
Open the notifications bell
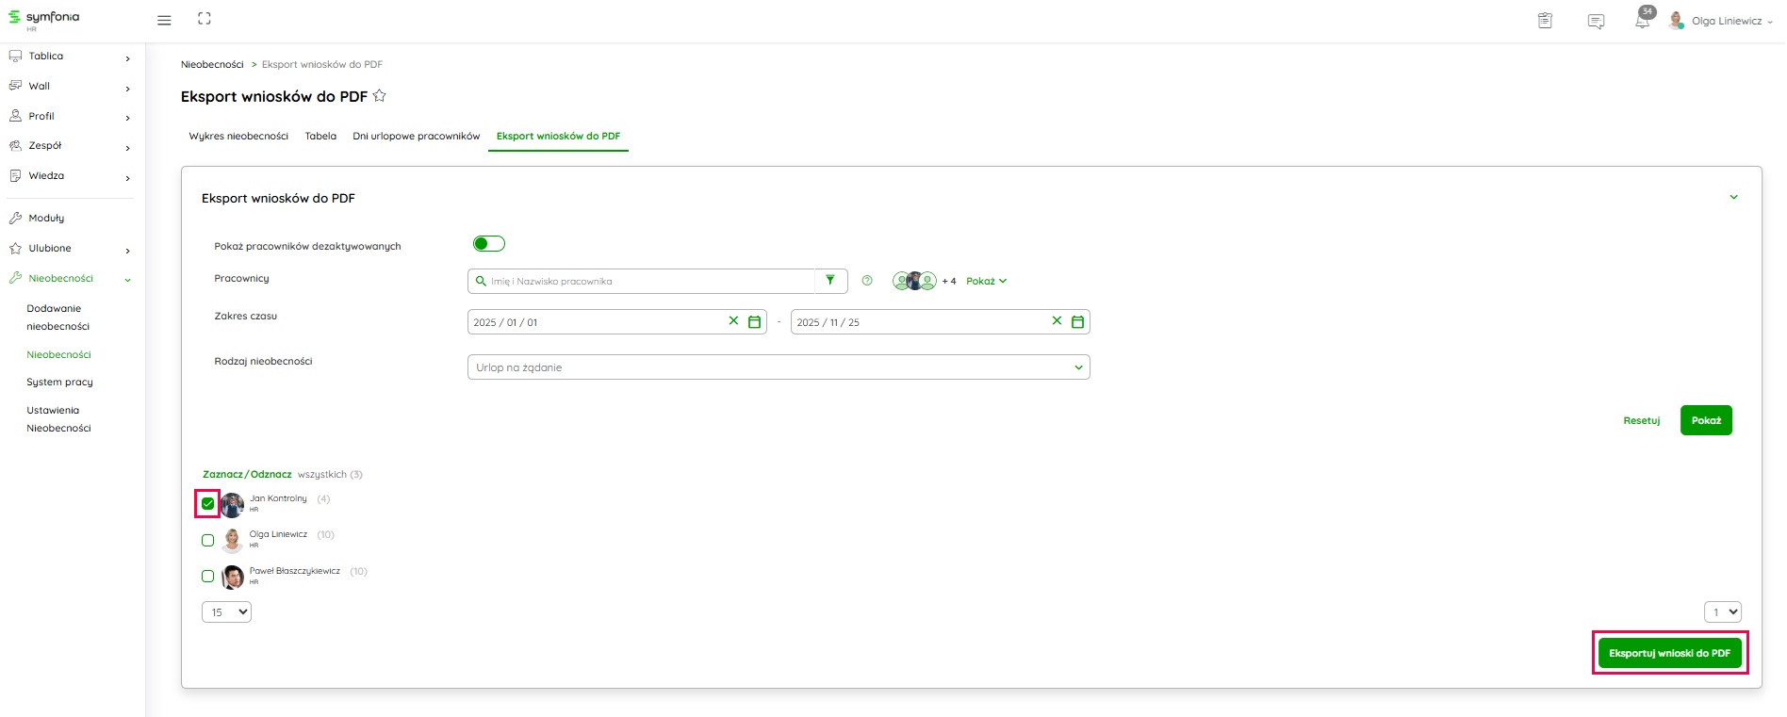1642,21
